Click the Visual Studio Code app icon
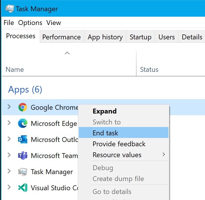Screen dimensions: 205x200 tap(23, 188)
